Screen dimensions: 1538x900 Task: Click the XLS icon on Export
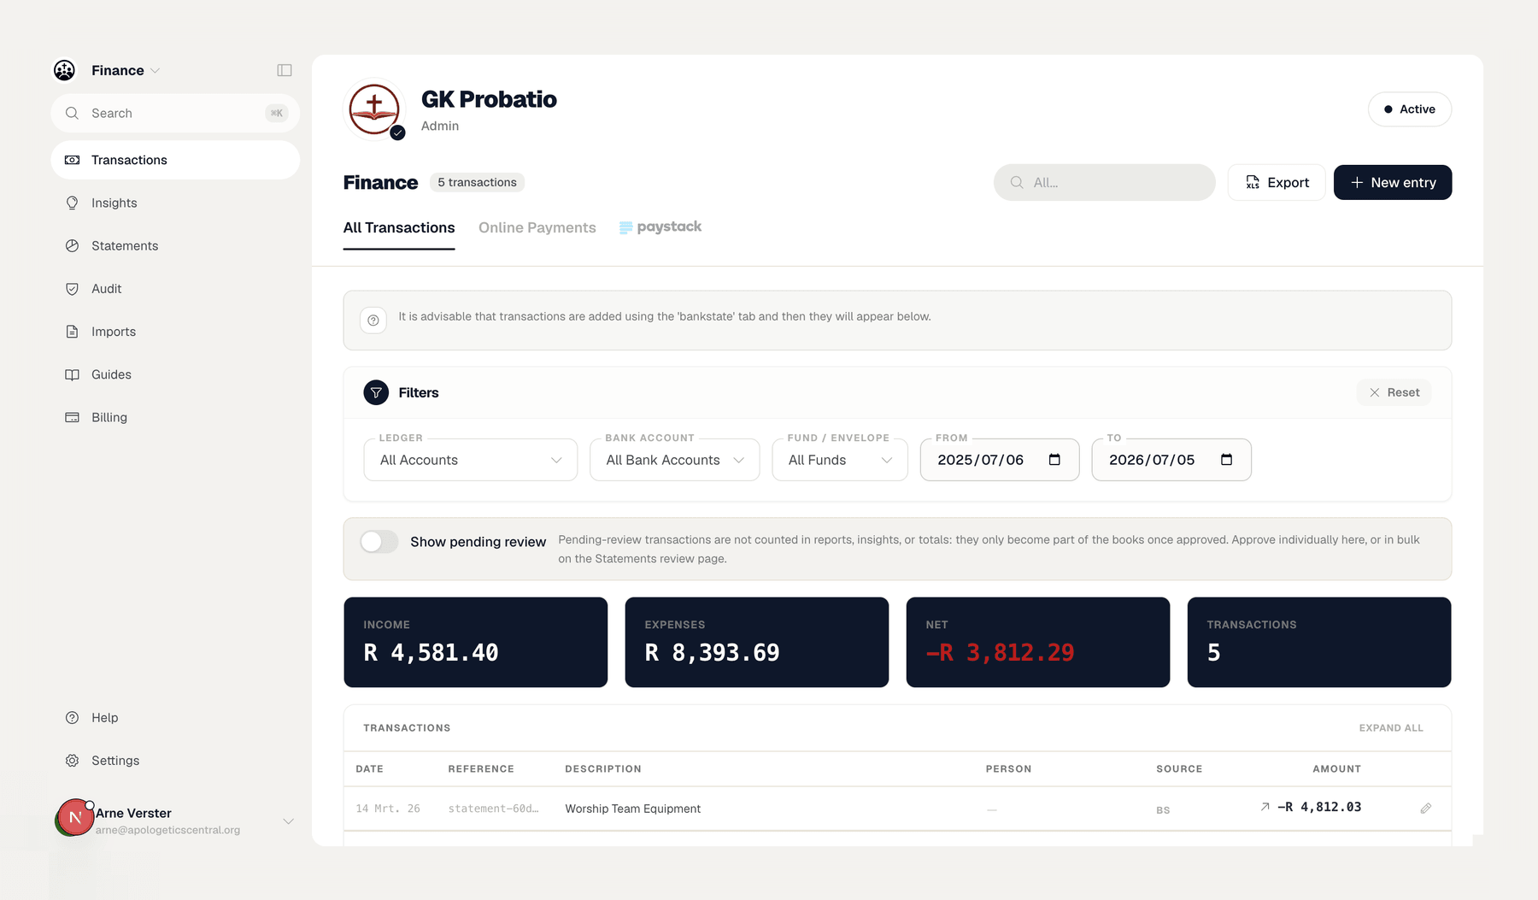pos(1253,182)
